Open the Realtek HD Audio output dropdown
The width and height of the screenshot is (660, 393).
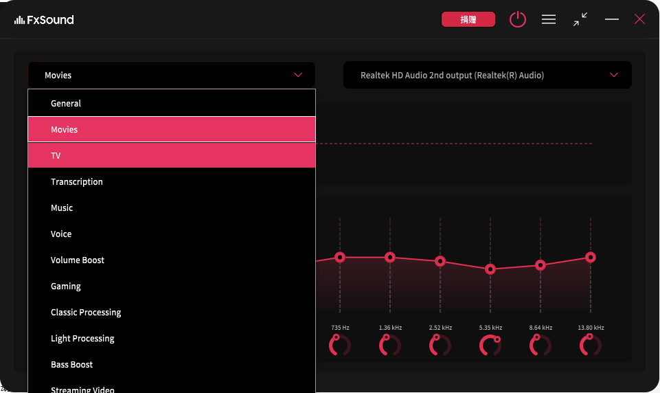(487, 75)
